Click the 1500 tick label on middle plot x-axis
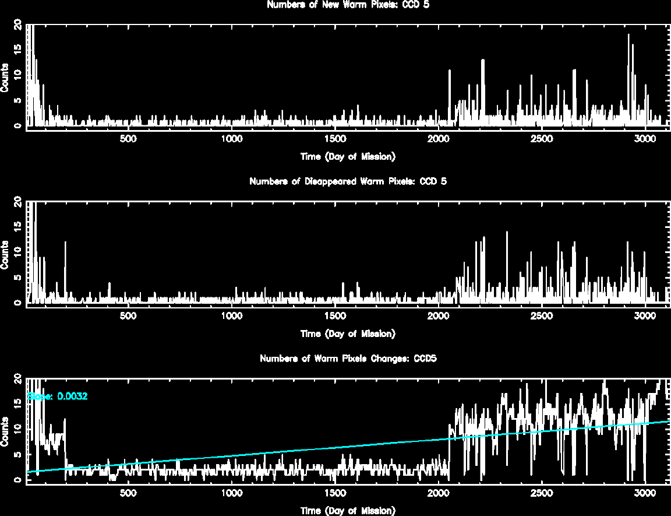Image resolution: width=671 pixels, height=516 pixels. 335,316
